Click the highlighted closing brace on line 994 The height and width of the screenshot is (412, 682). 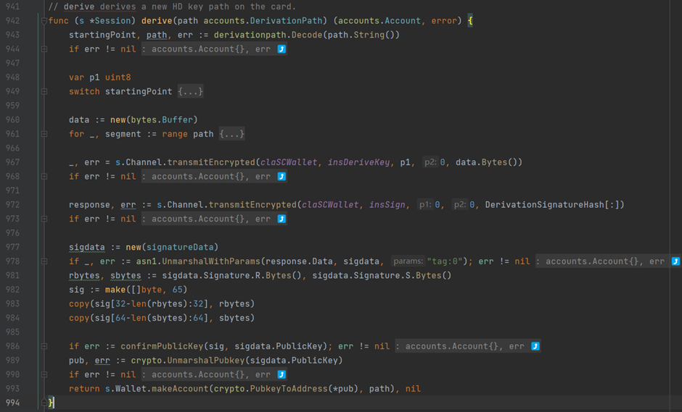(x=51, y=403)
